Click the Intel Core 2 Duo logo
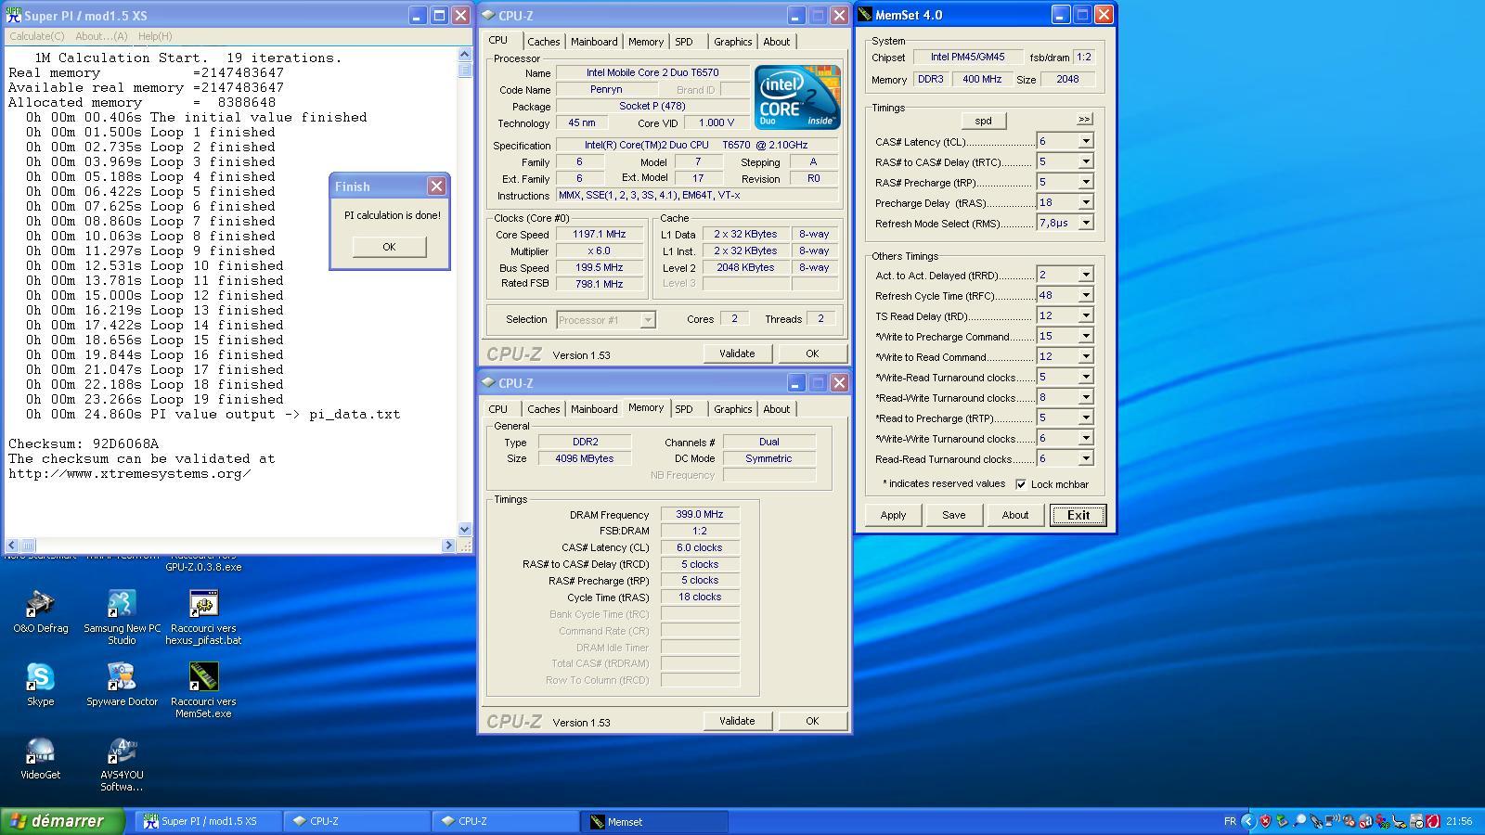This screenshot has height=835, width=1485. click(797, 96)
